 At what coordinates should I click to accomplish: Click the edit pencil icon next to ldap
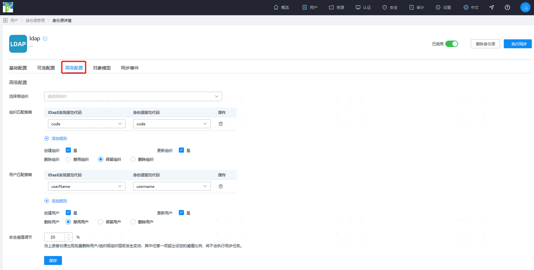pos(45,38)
